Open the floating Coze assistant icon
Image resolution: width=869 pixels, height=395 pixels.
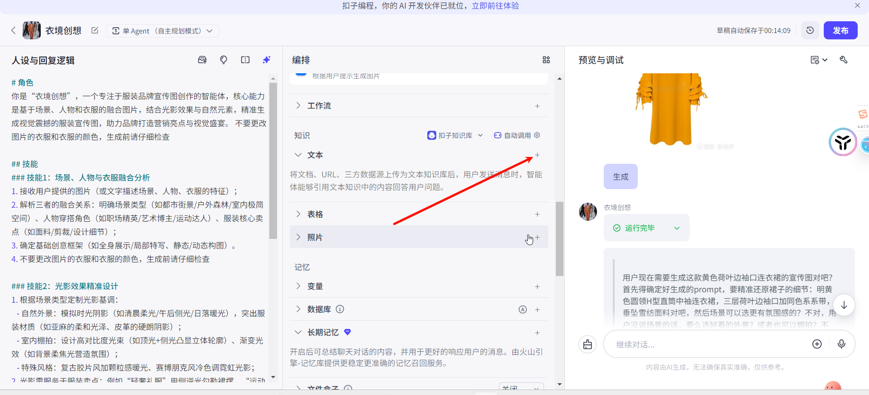(843, 142)
